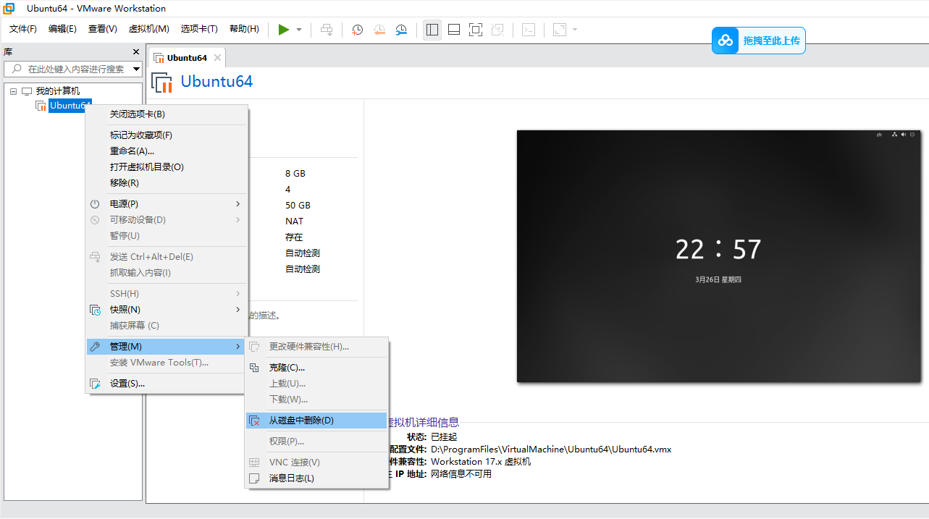Click the message log icon
Viewport: 929px width, 519px height.
254,478
